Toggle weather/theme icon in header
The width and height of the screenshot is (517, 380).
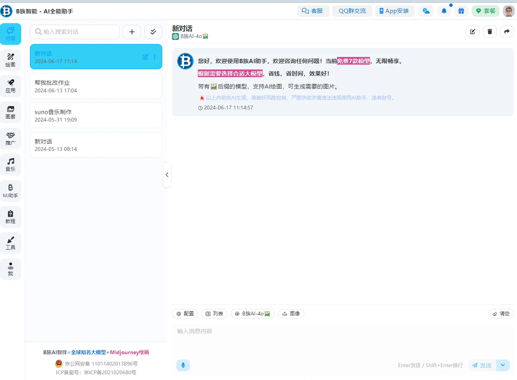[x=426, y=11]
